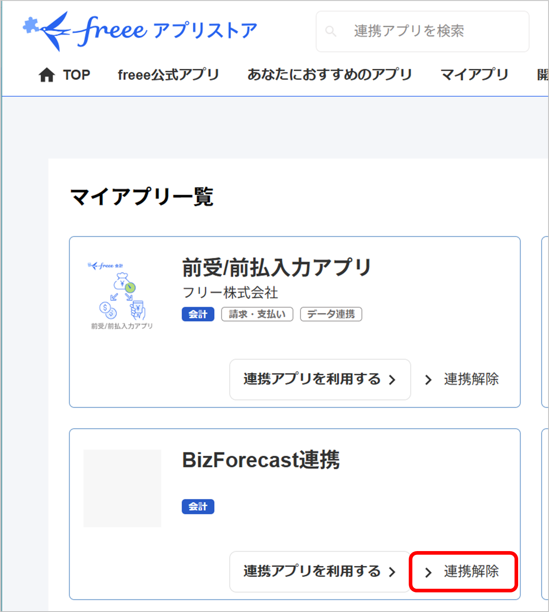549x612 pixels.
Task: Click 連携アプリを利用する for 前受/前払入力アプリ
Action: tap(320, 379)
